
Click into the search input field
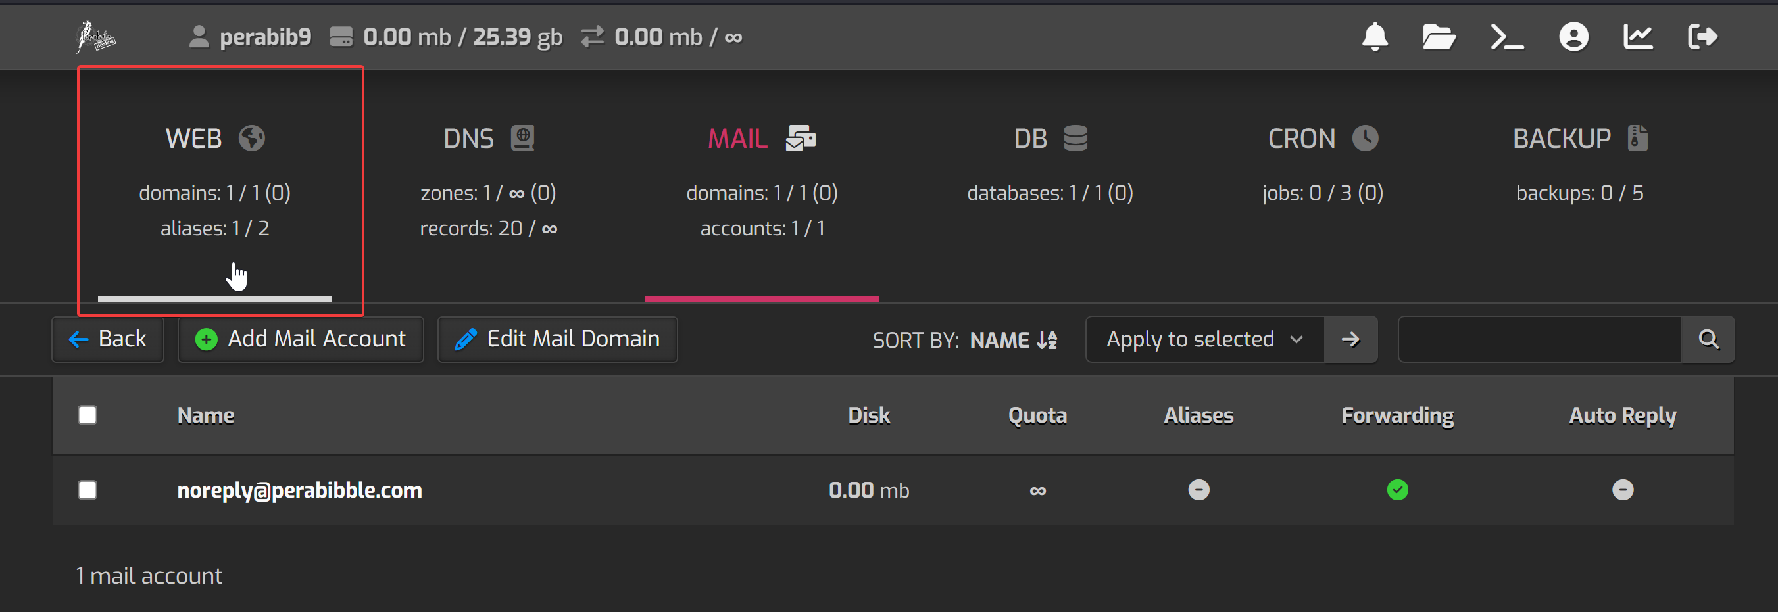tap(1539, 339)
